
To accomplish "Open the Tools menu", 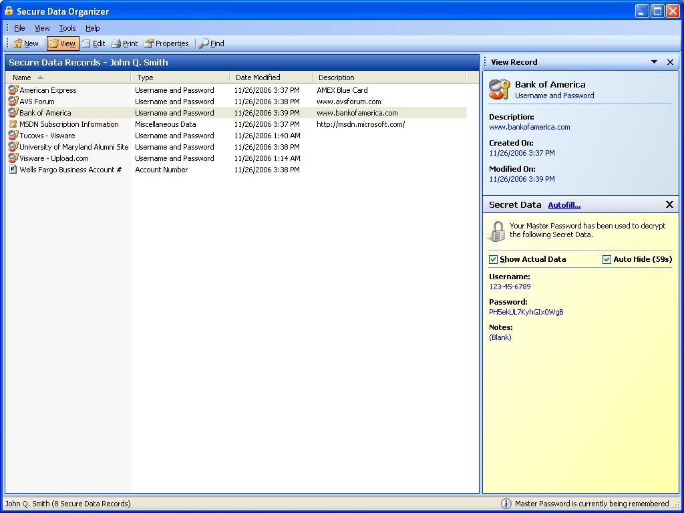I will [67, 28].
